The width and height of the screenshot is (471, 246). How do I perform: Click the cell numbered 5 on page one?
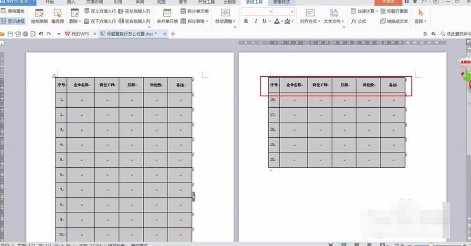pyautogui.click(x=61, y=160)
